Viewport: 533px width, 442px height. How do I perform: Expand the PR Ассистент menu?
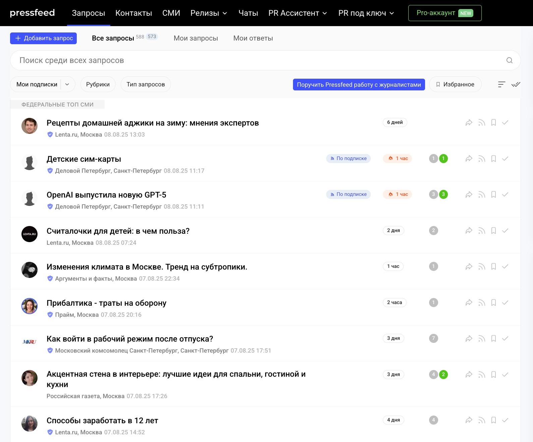point(297,13)
